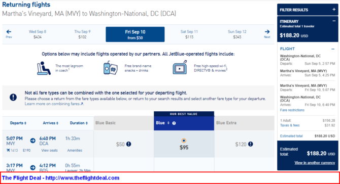The width and height of the screenshot is (340, 184).
Task: Click the Estimated total link in itinerary
Action: click(291, 136)
